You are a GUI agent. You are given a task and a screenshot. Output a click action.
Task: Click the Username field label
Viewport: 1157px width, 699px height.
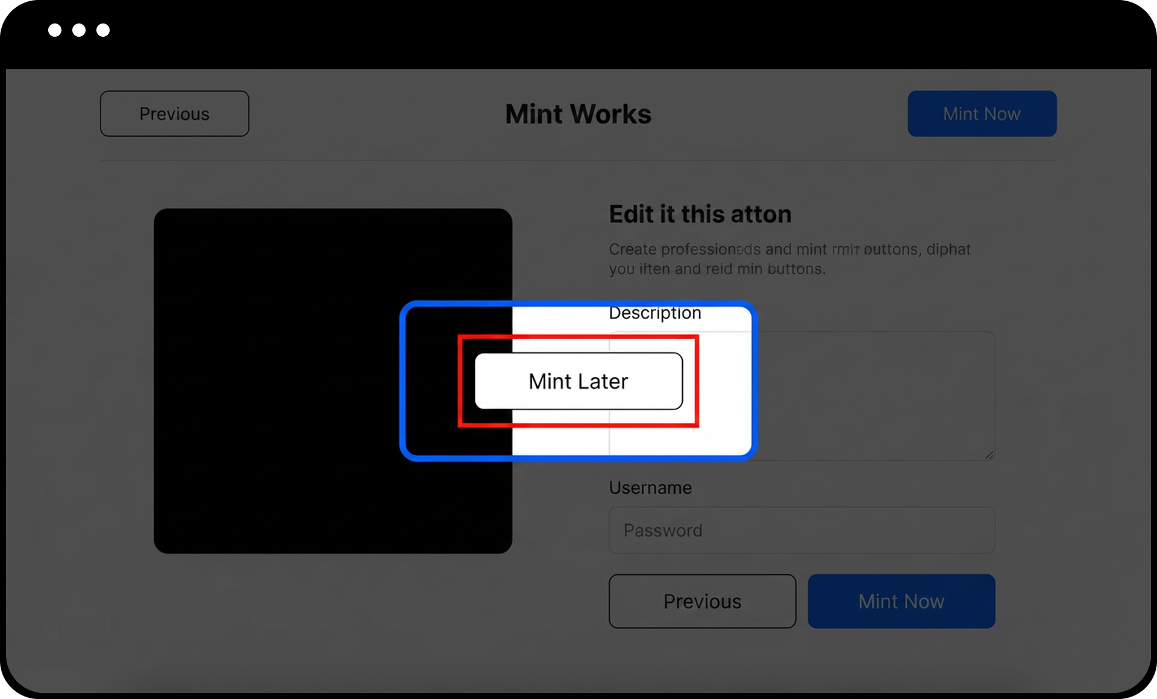(650, 488)
